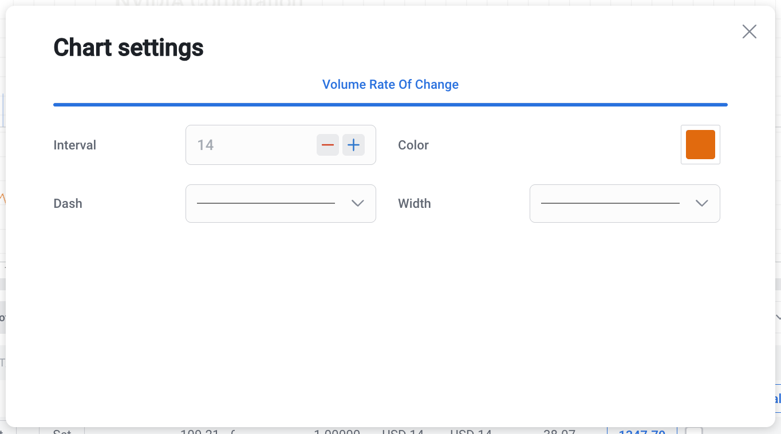Tick the checkbox in the bottom table row
Viewport: 781px width, 434px height.
tap(693, 431)
